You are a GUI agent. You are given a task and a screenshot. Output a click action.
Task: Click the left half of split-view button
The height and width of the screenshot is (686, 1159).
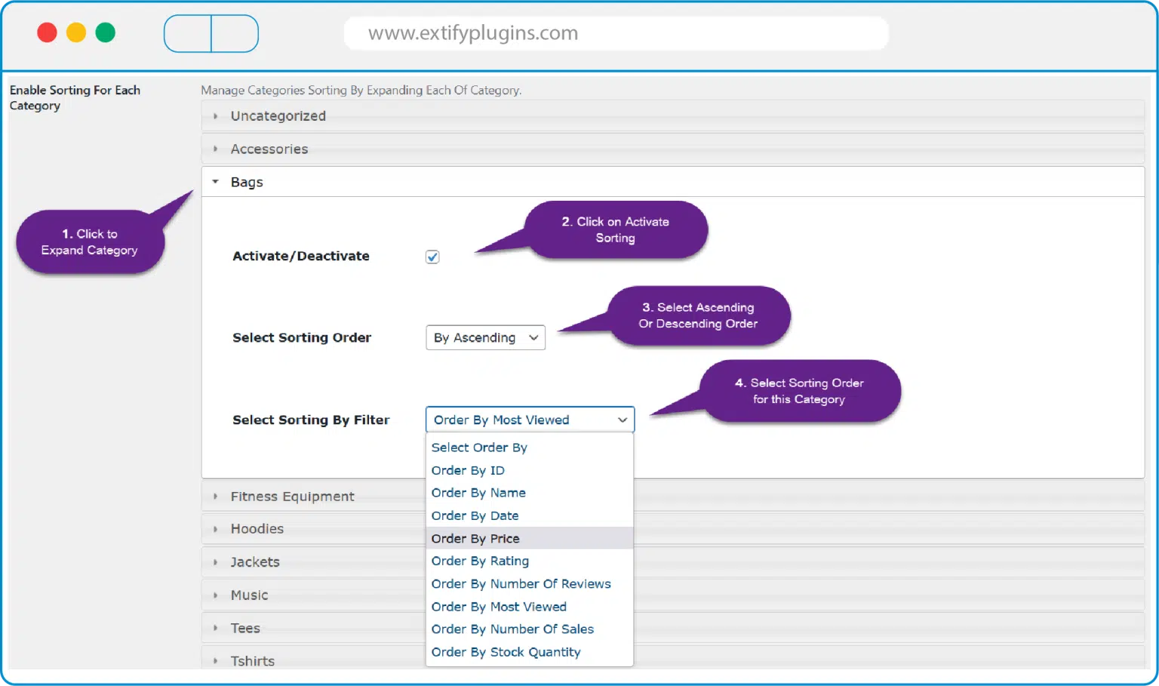[188, 34]
